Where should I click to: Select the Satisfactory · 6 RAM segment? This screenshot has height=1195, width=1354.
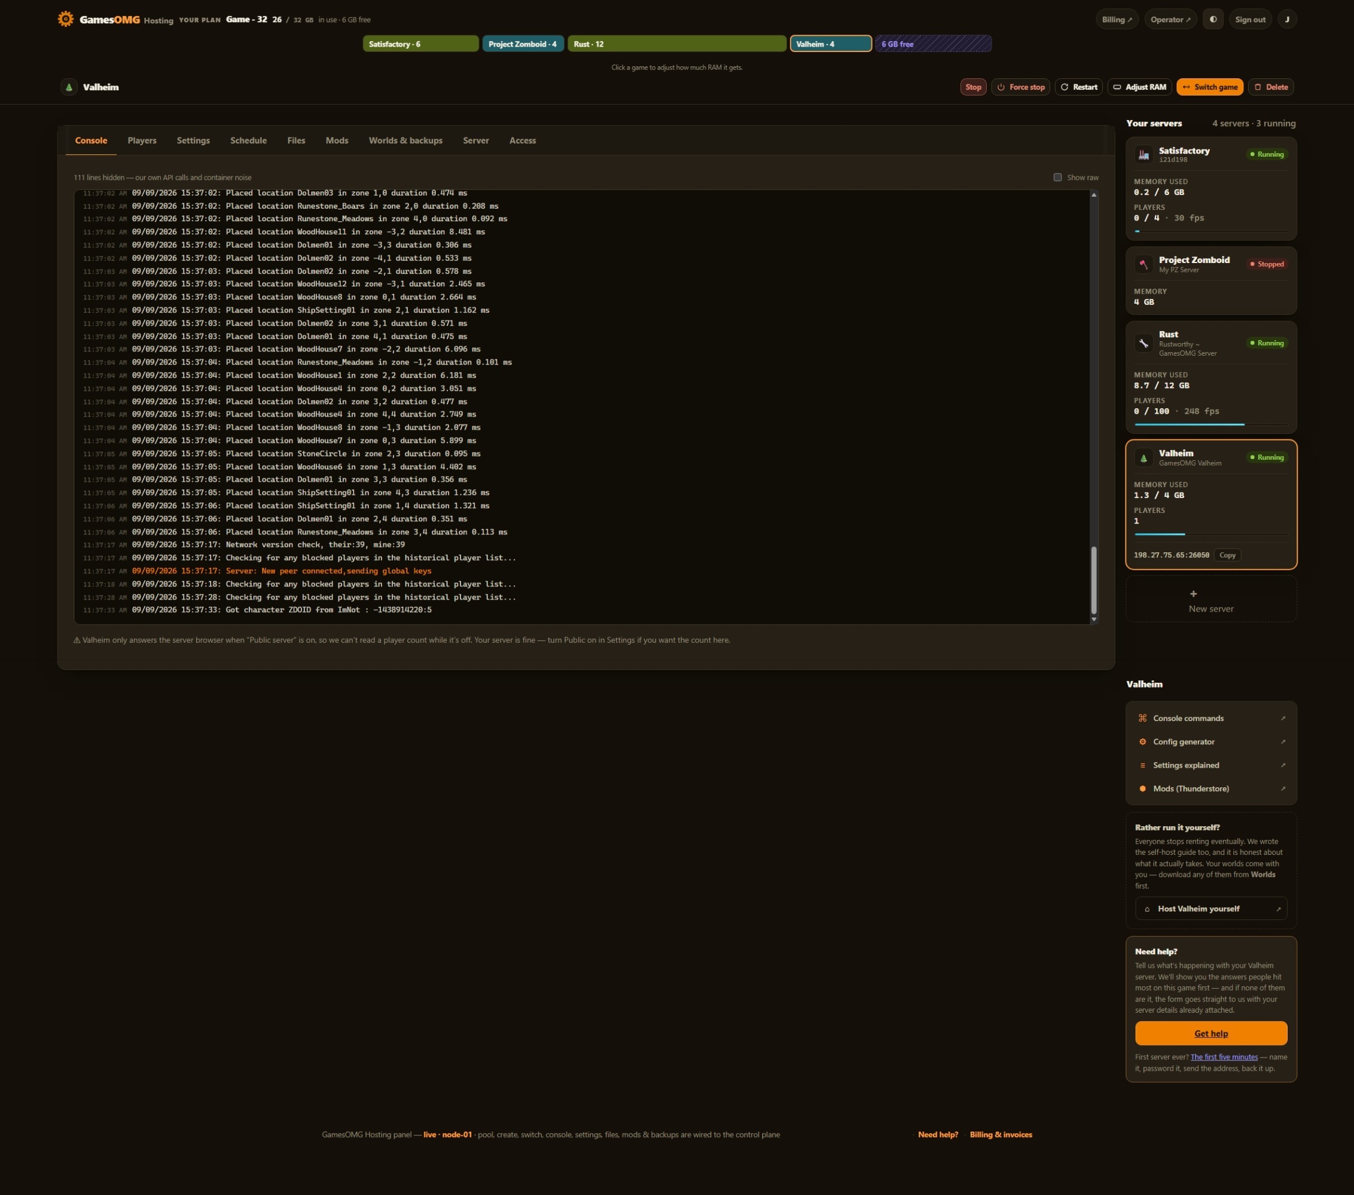[420, 44]
